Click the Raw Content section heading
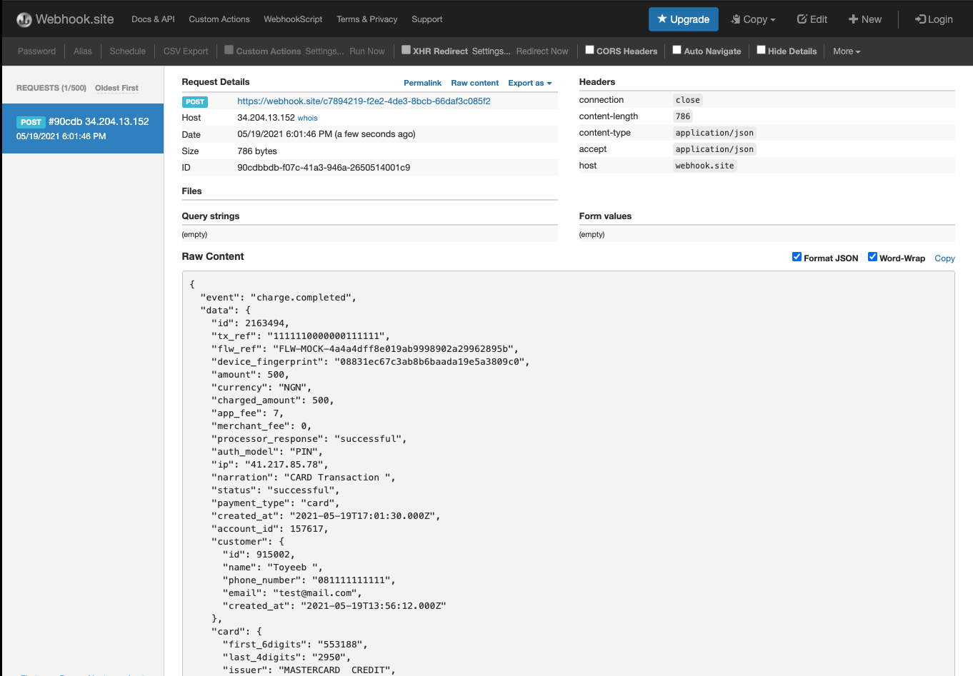 [213, 256]
